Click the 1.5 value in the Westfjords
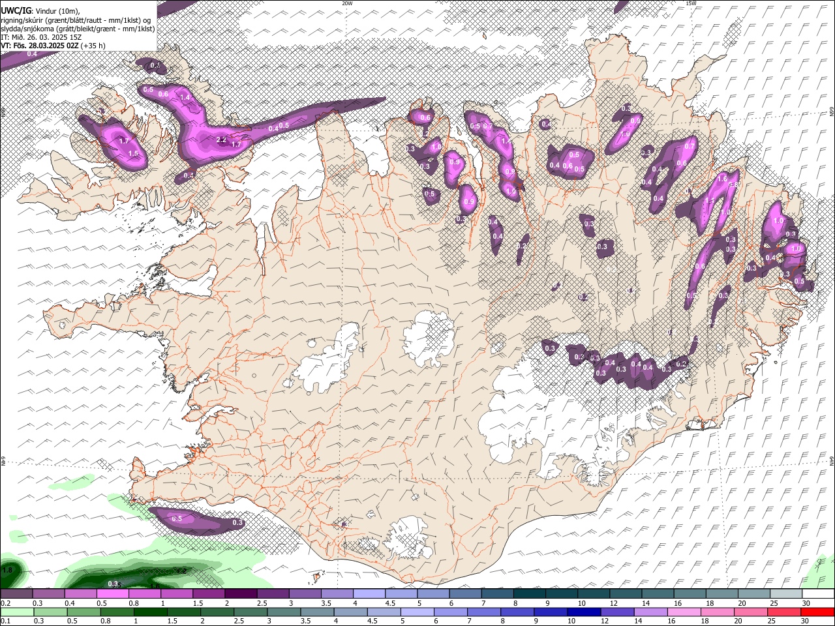 click(134, 153)
